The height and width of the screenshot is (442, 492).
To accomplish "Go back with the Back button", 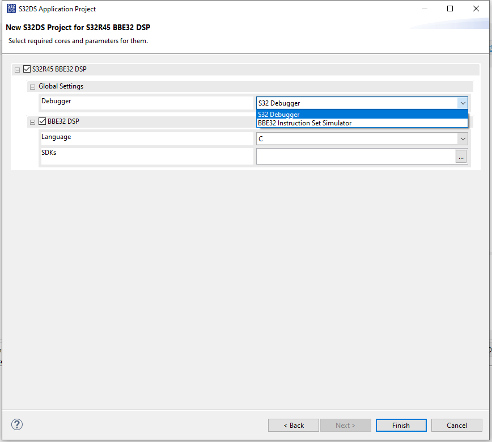I will [294, 425].
